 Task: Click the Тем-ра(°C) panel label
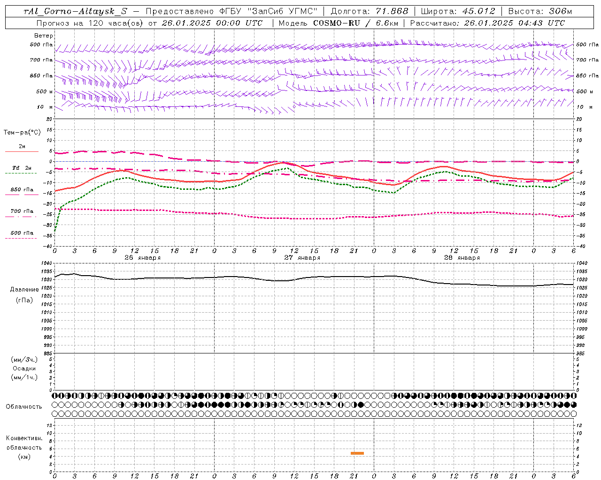22,133
